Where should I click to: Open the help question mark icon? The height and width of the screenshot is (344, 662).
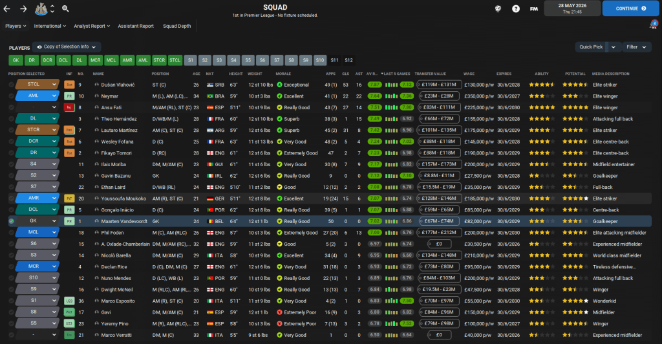[x=516, y=9]
